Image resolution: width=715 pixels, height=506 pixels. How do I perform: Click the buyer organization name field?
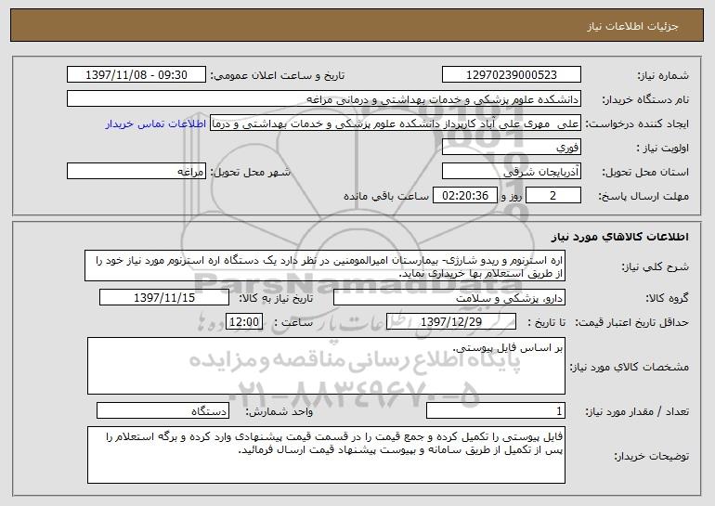coord(324,99)
